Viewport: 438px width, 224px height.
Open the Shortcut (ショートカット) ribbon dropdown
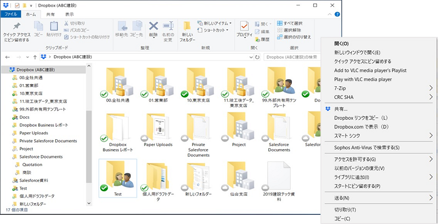(213, 30)
